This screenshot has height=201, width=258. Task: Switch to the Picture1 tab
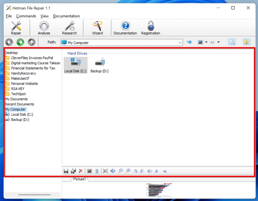coord(80,179)
